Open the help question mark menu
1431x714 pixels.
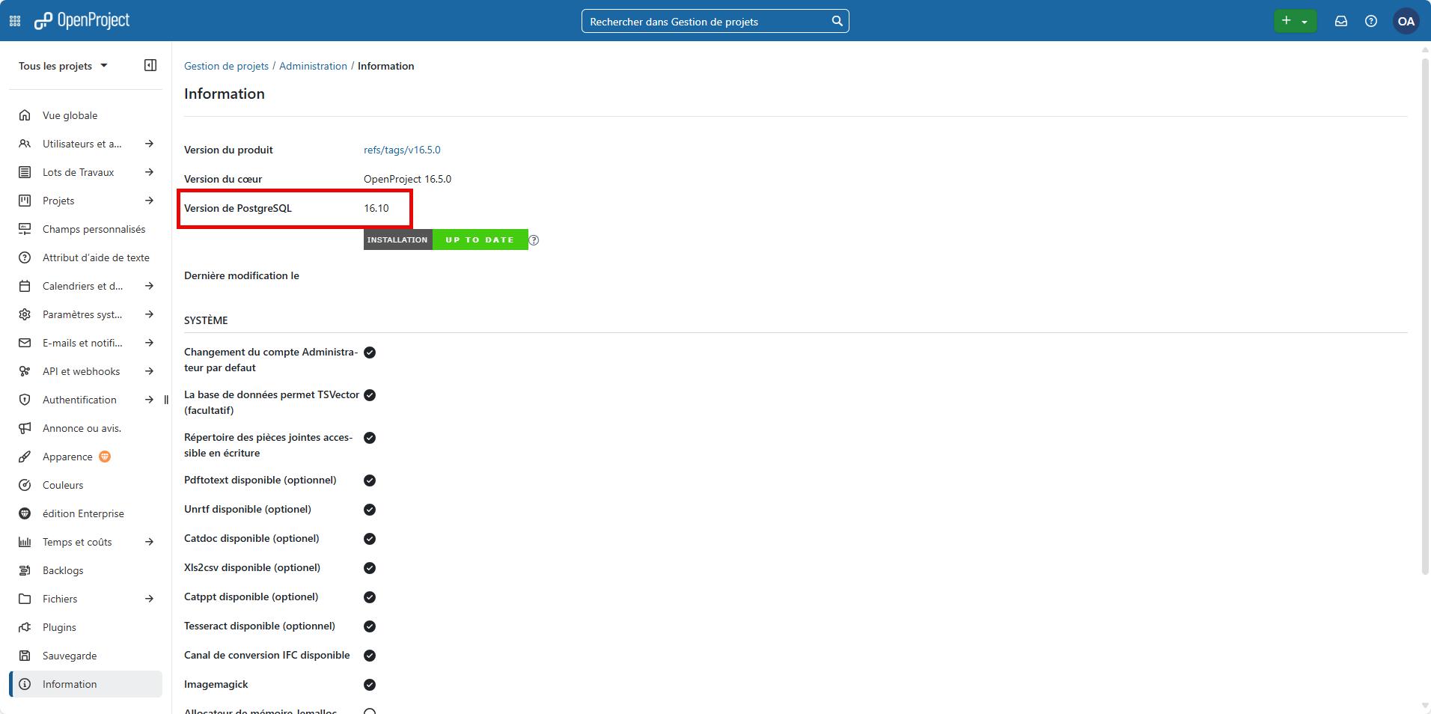(x=1371, y=21)
